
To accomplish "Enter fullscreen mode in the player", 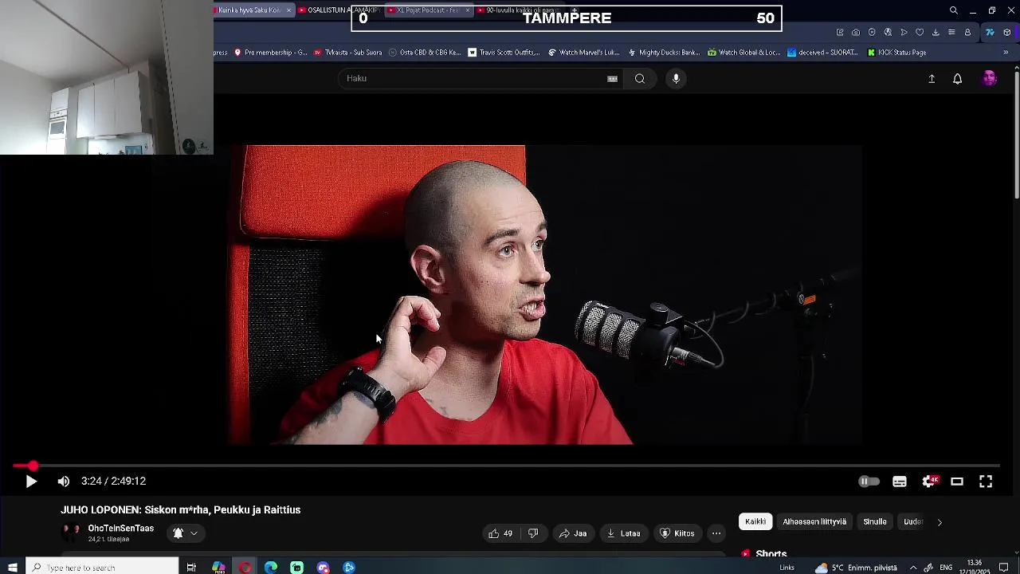I will coord(986,482).
